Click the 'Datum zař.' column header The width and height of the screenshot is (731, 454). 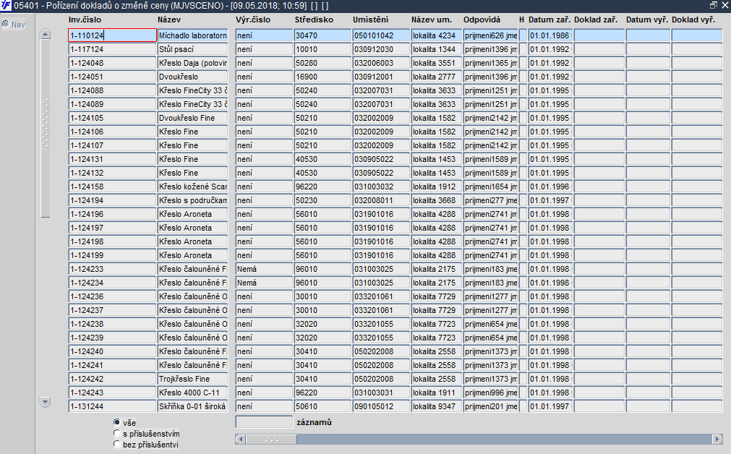[550, 20]
